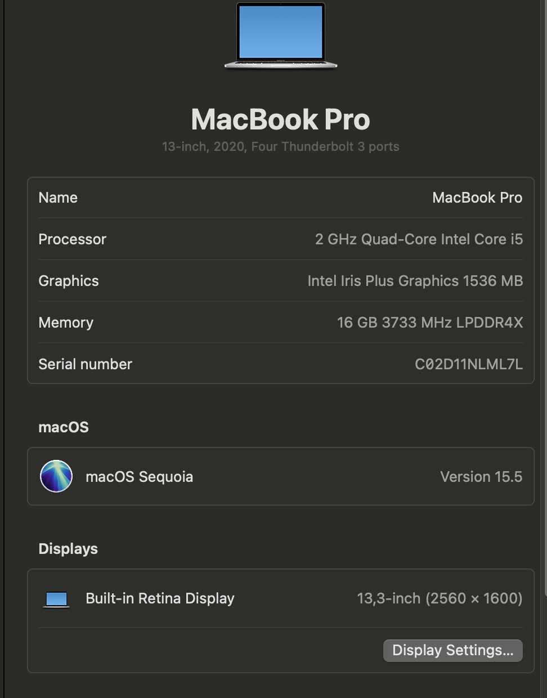This screenshot has width=547, height=698.
Task: Click the 'Memory' label
Action: coord(66,323)
